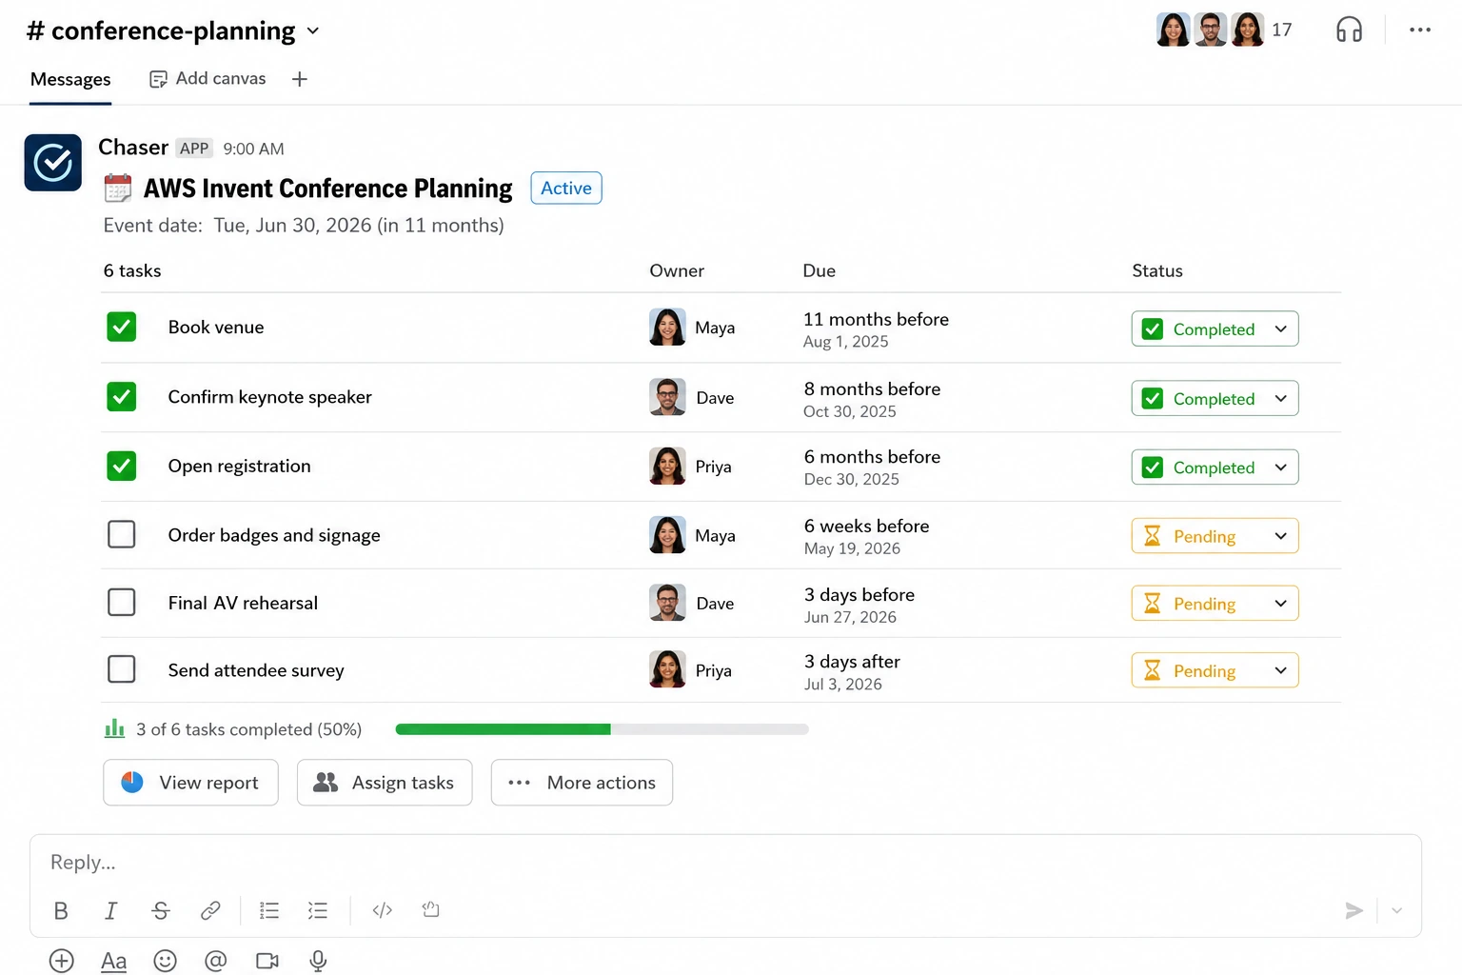Click the Assign tasks button

tap(385, 783)
